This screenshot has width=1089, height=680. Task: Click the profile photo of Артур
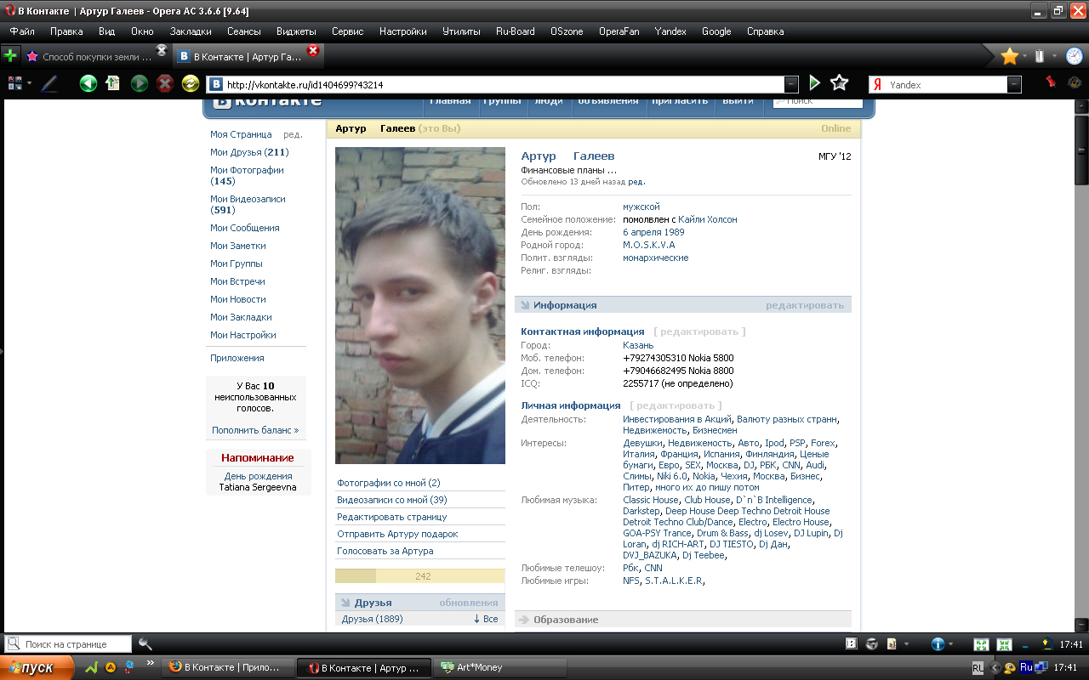pos(420,306)
